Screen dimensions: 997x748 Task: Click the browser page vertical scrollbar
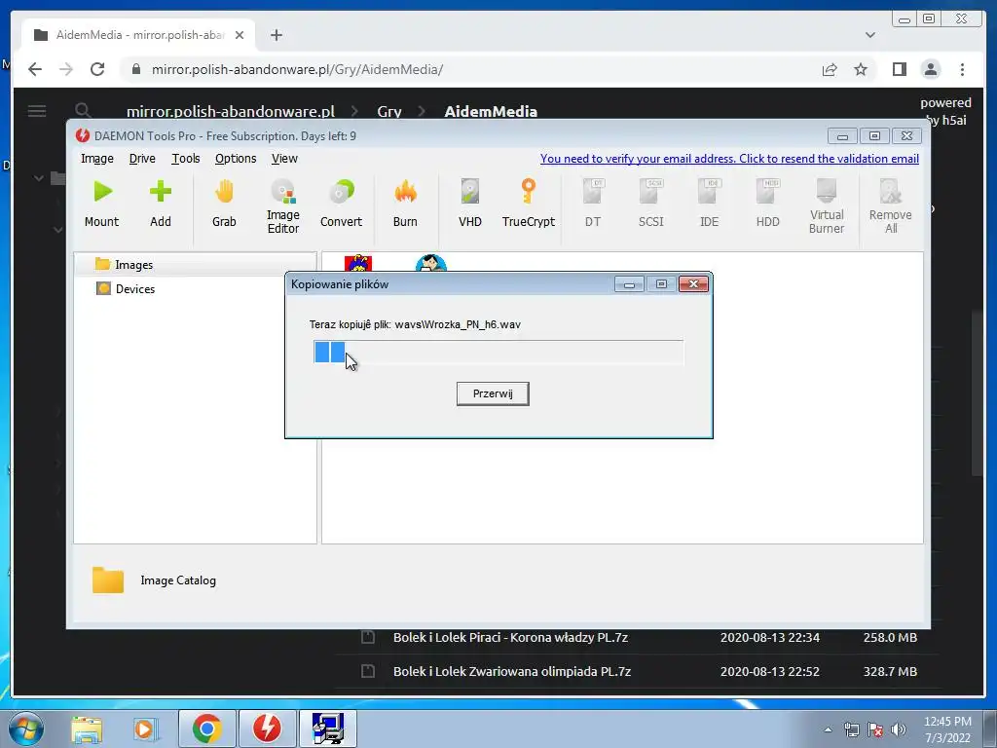point(978,393)
